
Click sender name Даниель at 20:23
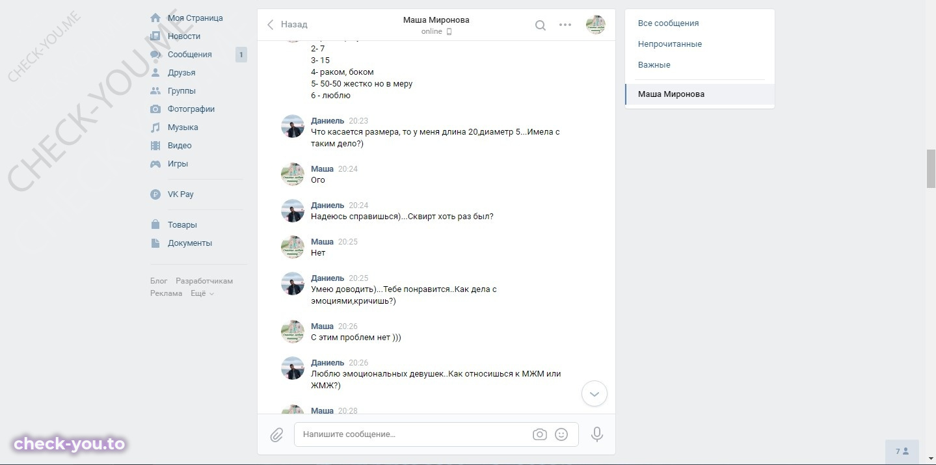coord(328,121)
